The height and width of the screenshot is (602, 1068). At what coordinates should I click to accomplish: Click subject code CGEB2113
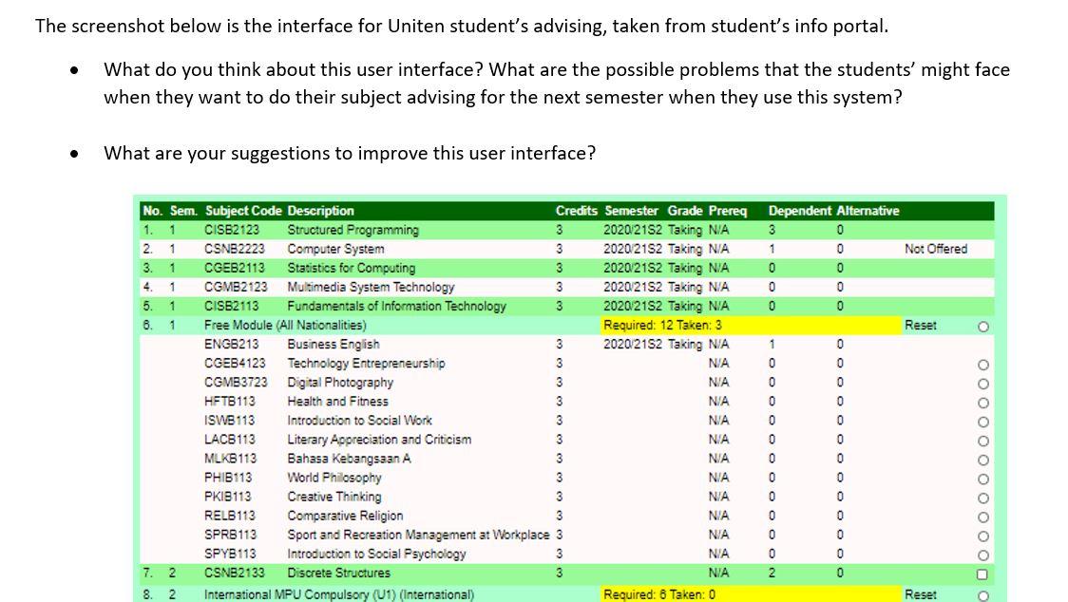click(235, 268)
